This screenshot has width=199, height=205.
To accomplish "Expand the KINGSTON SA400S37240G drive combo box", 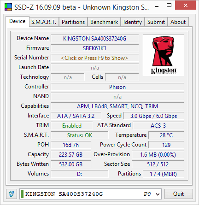I will [x=90, y=194].
